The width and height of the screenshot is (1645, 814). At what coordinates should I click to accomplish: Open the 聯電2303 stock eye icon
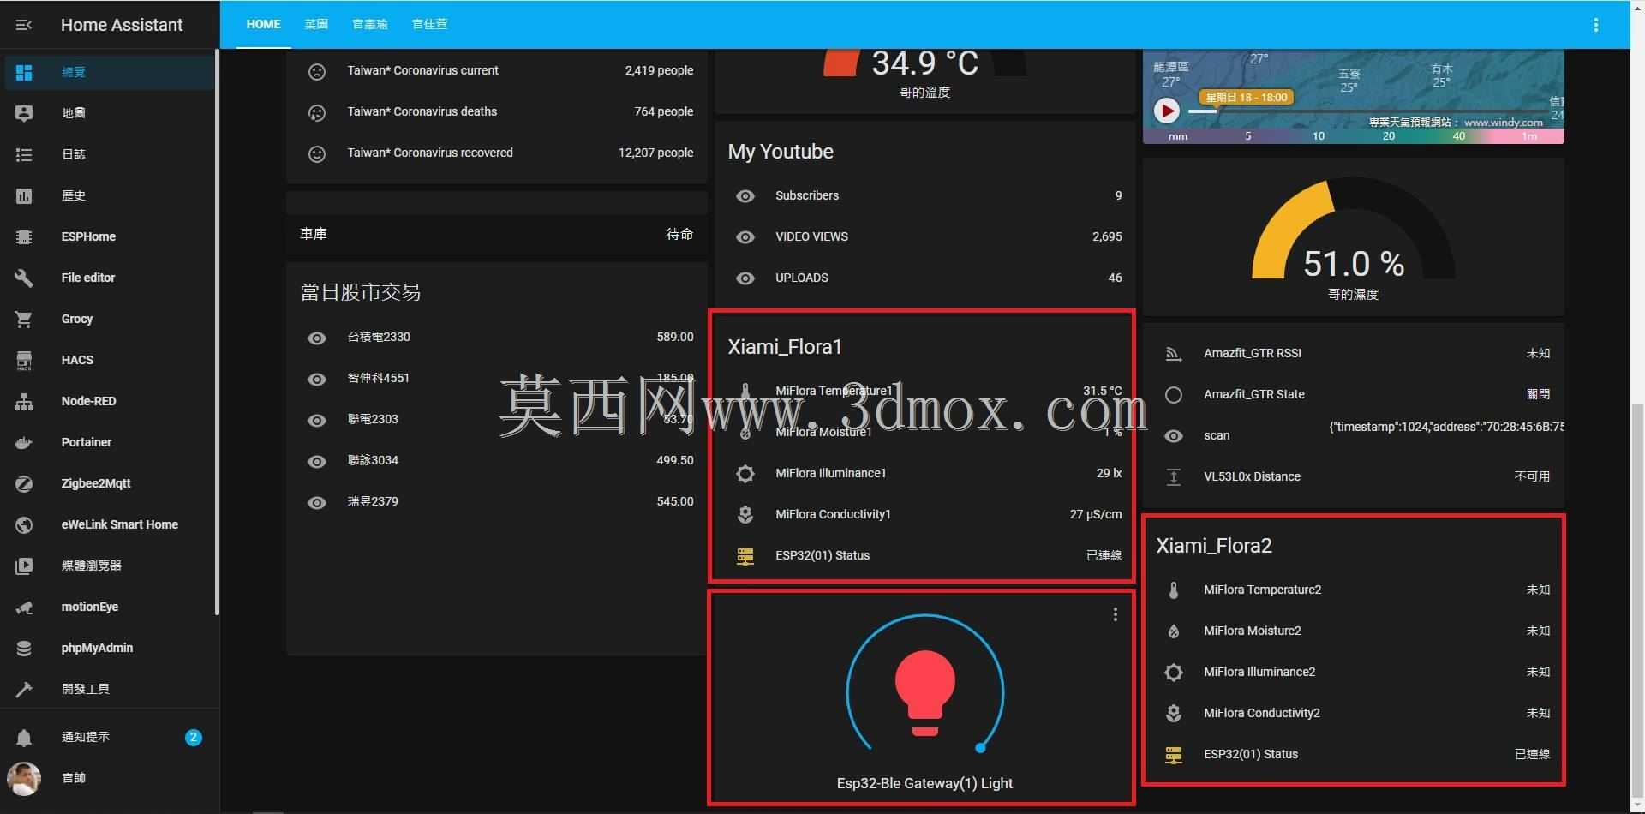[x=317, y=420]
